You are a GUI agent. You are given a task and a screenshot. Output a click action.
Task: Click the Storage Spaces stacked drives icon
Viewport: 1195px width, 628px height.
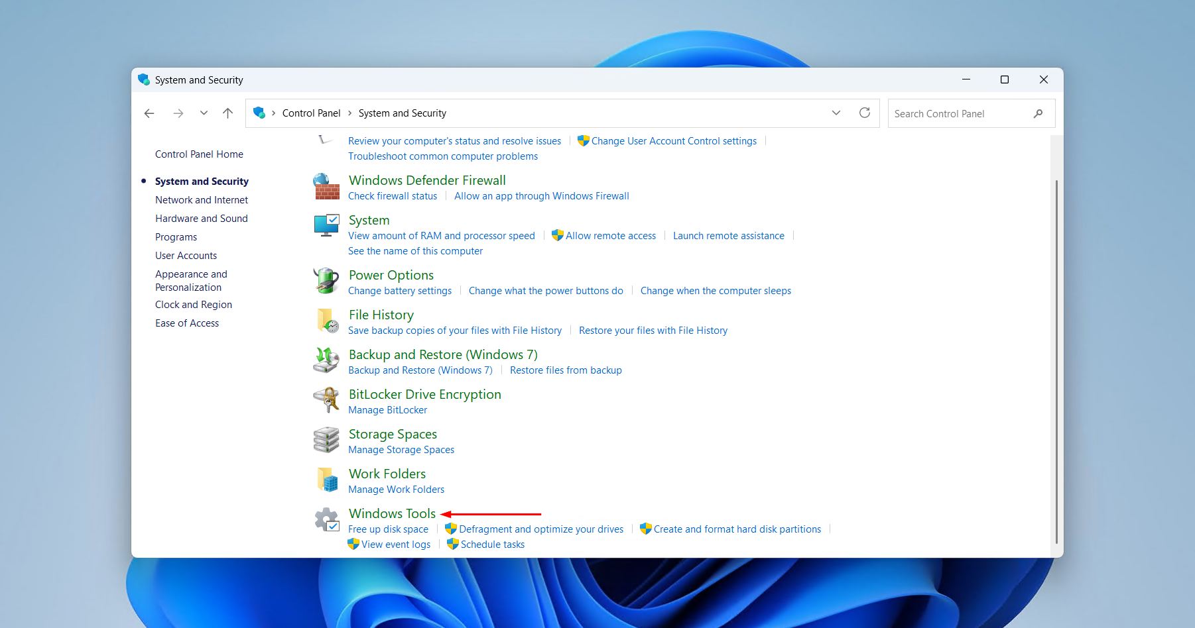click(326, 440)
